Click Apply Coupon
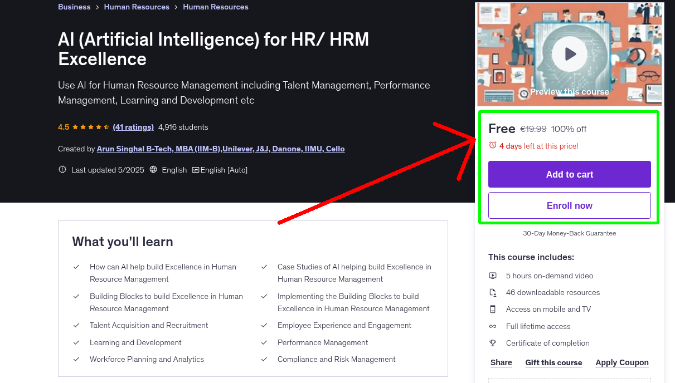675x383 pixels. pyautogui.click(x=622, y=362)
